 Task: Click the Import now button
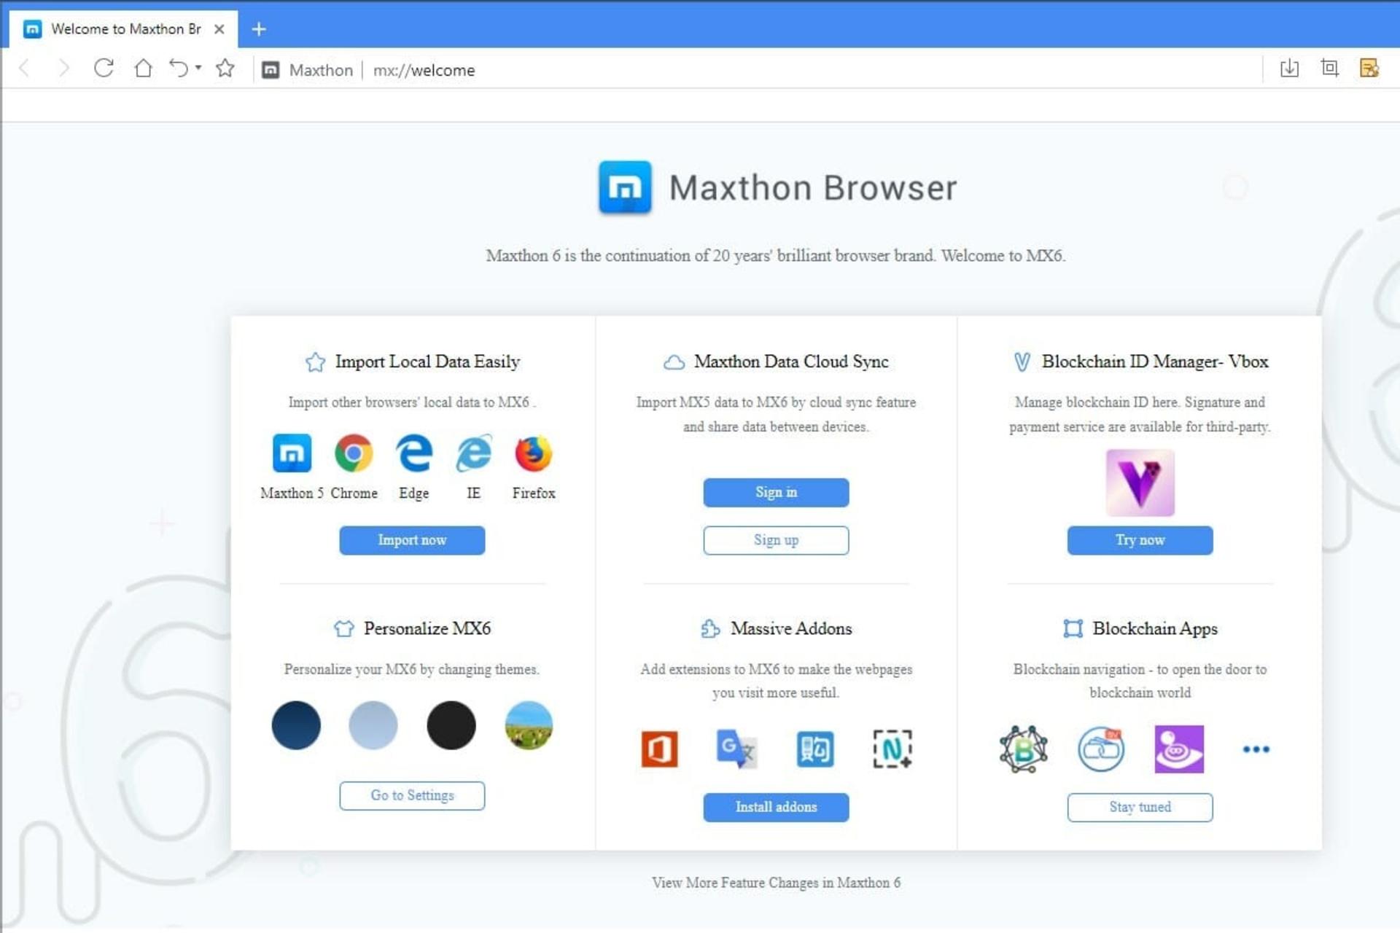click(x=412, y=540)
